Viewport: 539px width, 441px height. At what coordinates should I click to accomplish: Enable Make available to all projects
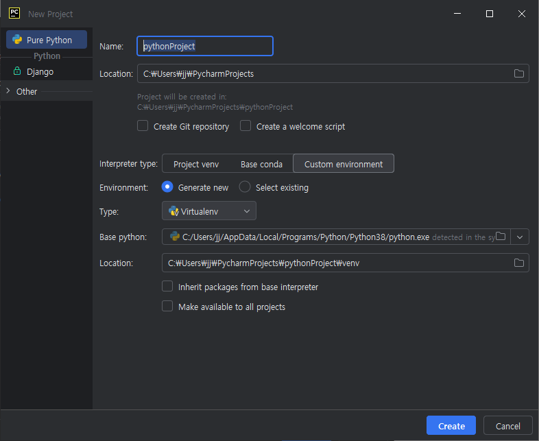click(167, 307)
